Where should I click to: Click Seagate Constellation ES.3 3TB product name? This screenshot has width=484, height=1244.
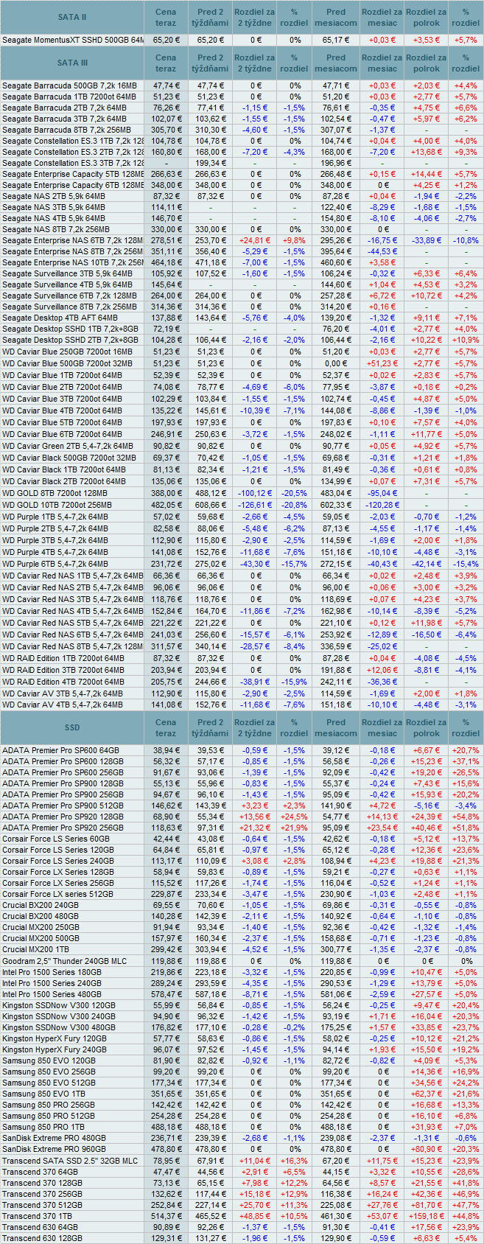click(x=73, y=163)
